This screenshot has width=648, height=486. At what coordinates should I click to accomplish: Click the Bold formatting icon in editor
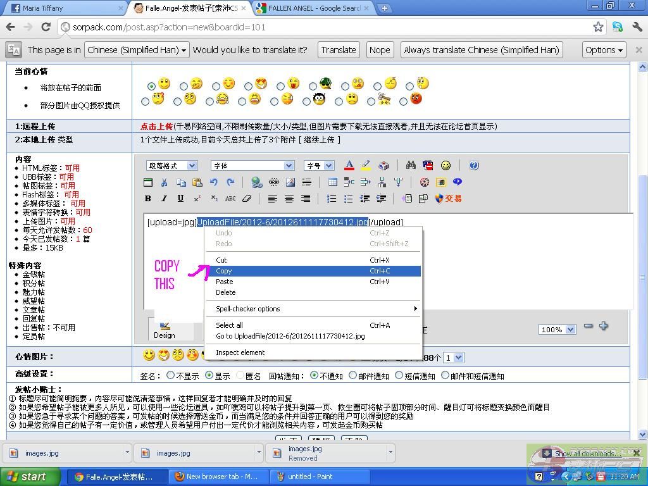tap(148, 199)
